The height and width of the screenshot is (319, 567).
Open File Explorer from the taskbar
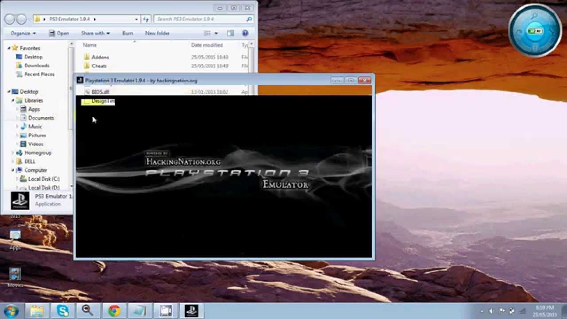click(37, 311)
